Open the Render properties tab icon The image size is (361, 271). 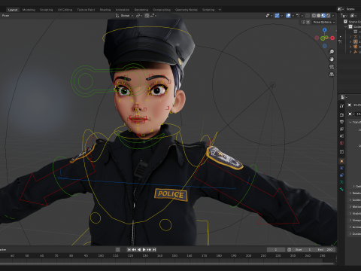click(341, 114)
